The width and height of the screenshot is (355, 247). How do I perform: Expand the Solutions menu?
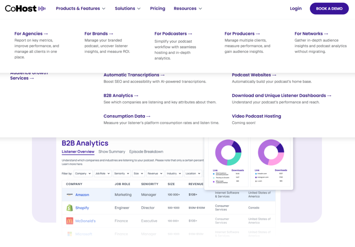coord(128,9)
